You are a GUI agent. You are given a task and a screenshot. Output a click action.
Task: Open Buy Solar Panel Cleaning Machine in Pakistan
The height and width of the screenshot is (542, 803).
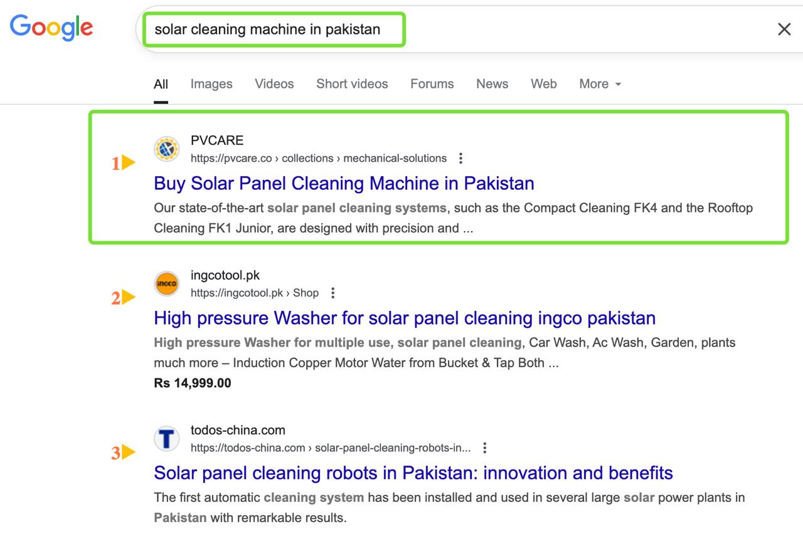click(x=344, y=184)
